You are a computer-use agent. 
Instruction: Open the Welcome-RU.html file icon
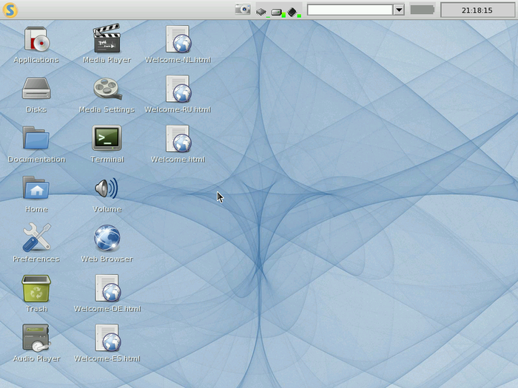pos(178,89)
